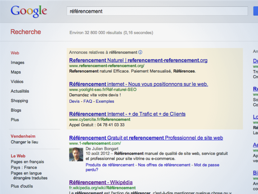Open the Blogs results

pos(16,110)
